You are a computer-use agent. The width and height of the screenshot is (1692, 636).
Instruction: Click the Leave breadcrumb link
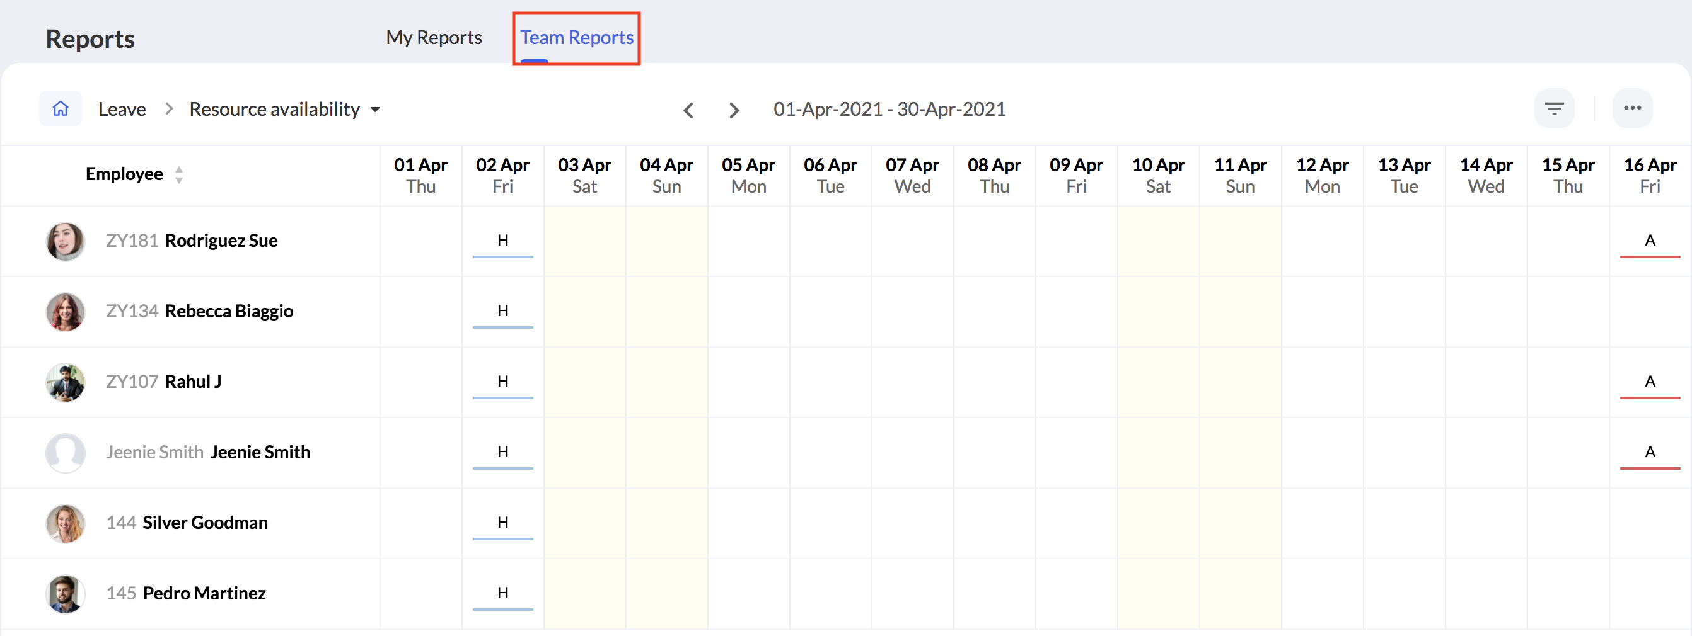122,109
